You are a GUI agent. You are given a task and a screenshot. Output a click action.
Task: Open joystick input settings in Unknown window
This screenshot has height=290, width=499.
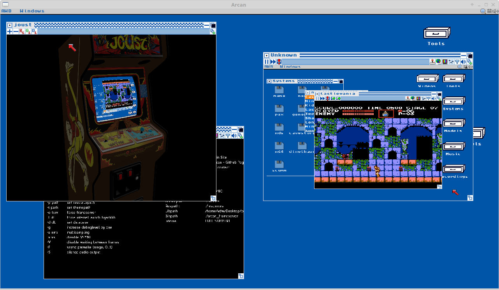coord(432,61)
